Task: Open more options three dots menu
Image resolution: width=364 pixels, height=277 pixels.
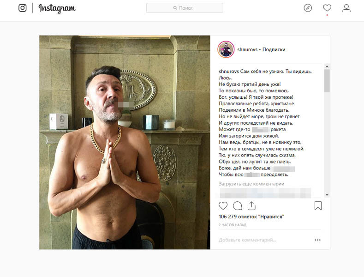Action: [317, 240]
